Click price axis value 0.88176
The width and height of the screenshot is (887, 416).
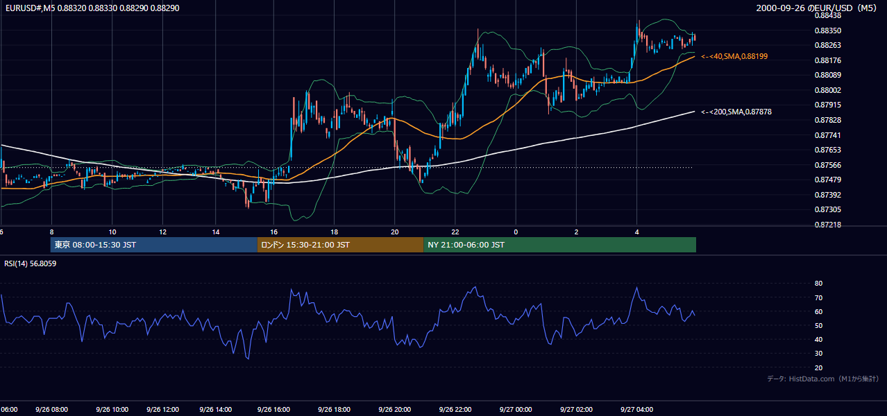827,60
